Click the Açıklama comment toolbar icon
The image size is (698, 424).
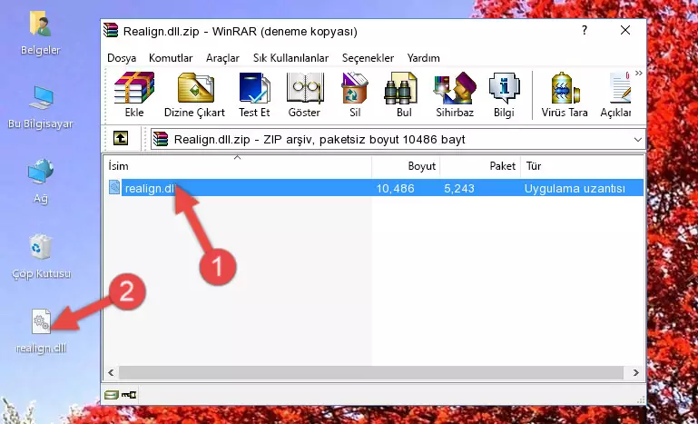(x=615, y=94)
